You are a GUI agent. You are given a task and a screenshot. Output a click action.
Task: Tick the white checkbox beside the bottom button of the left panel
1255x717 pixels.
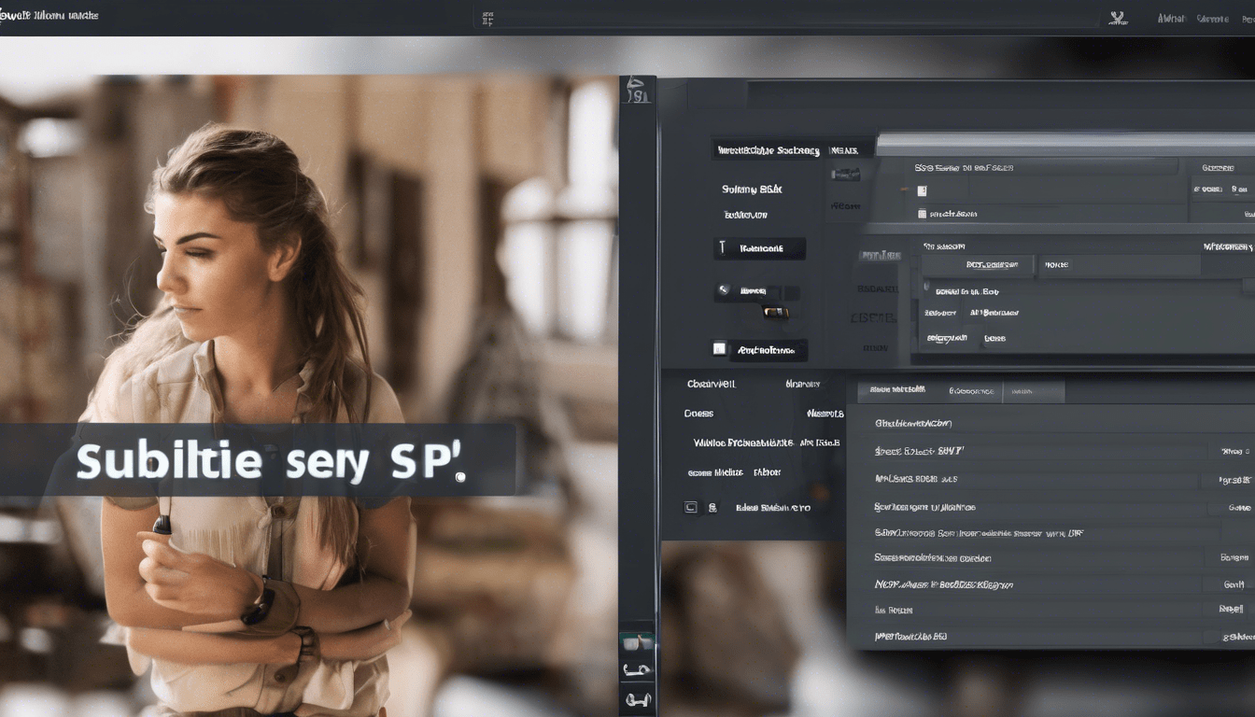(x=719, y=349)
